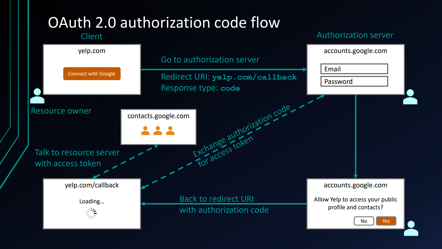Select the third orange contact icon
The image size is (442, 249).
(x=170, y=131)
